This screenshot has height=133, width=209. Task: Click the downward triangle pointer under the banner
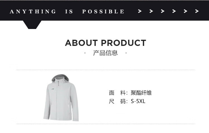coord(32,25)
